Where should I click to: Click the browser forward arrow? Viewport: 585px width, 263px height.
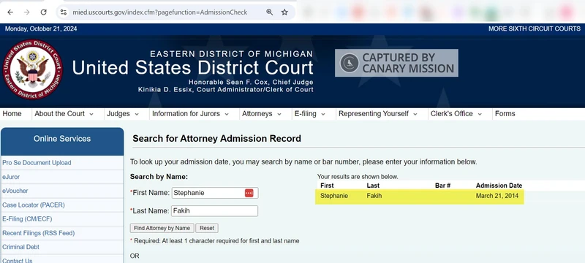click(x=26, y=12)
